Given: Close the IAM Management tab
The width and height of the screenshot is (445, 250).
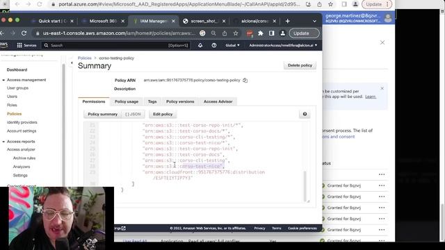Looking at the screenshot, I should pyautogui.click(x=173, y=21).
